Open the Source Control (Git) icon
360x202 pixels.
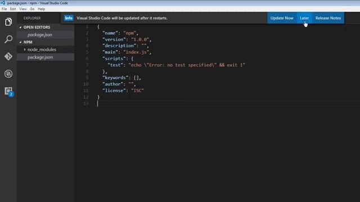click(8, 56)
